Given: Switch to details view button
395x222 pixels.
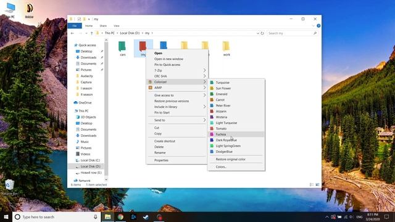Looking at the screenshot, I should pos(312,185).
